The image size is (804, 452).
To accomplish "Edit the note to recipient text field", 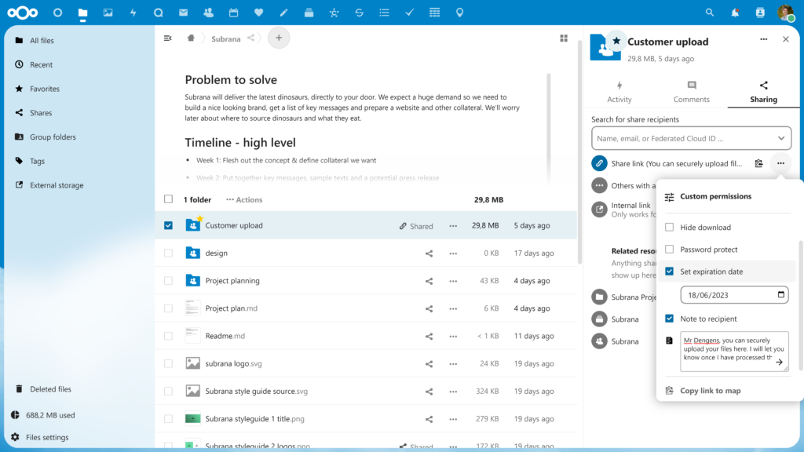I will pos(732,349).
